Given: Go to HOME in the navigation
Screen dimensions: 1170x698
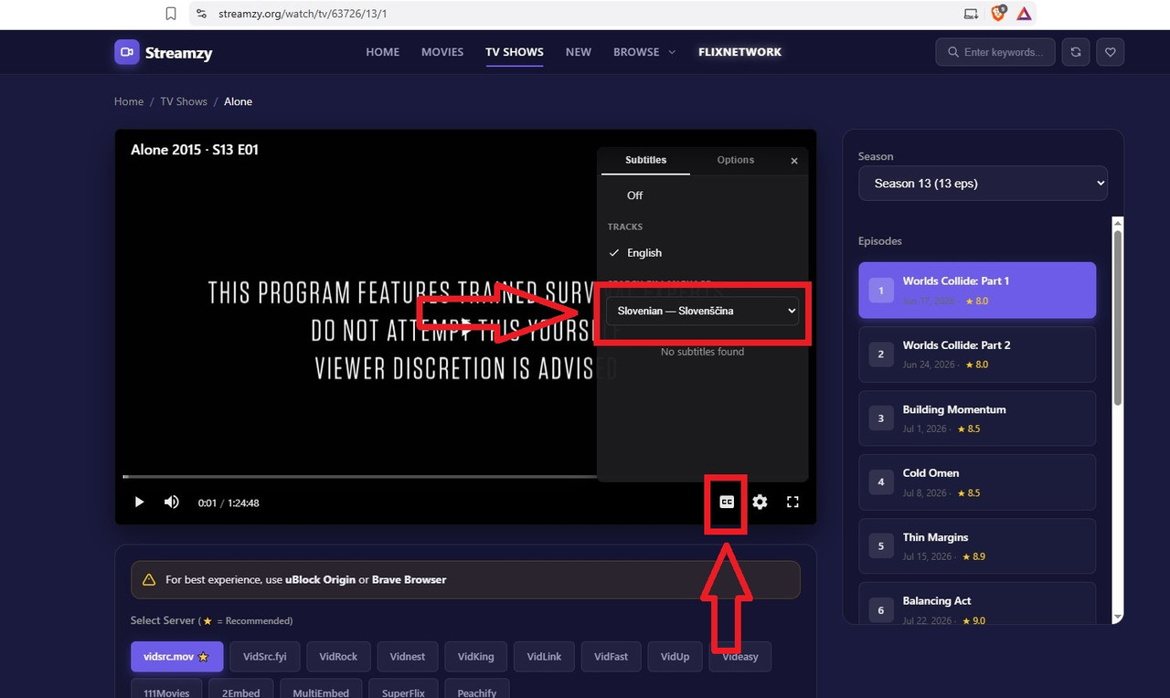Looking at the screenshot, I should tap(382, 52).
